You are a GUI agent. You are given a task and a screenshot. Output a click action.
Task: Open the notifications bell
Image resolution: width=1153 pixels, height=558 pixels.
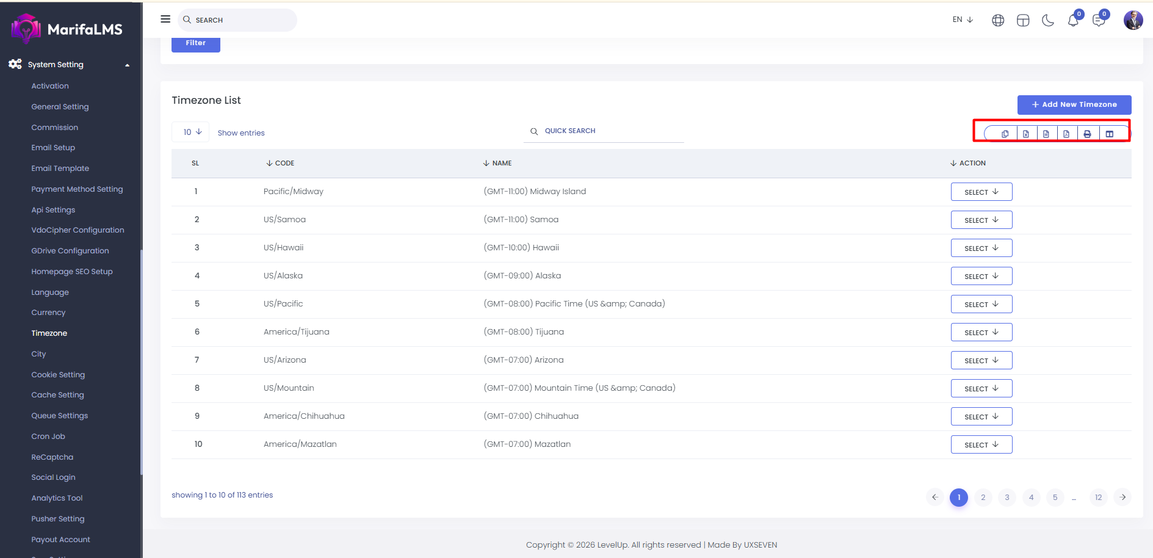click(1073, 21)
